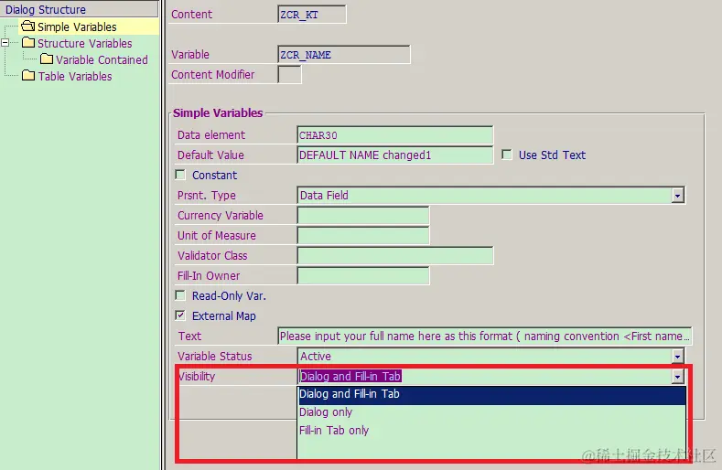Select Table Variables tree label
The height and width of the screenshot is (470, 722).
[75, 77]
